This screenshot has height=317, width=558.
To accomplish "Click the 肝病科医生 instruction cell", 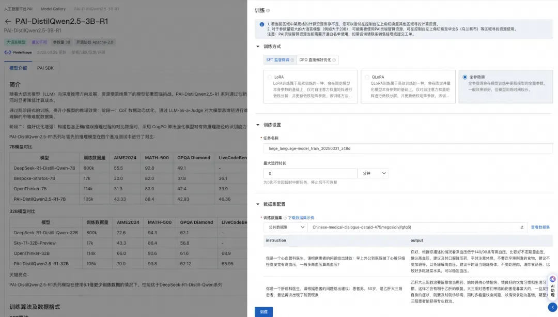I will (335, 292).
